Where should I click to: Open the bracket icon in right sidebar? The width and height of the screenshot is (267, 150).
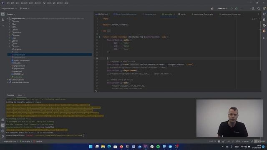(x=264, y=38)
